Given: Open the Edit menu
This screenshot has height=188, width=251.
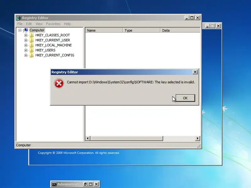Looking at the screenshot, I should [x=29, y=24].
